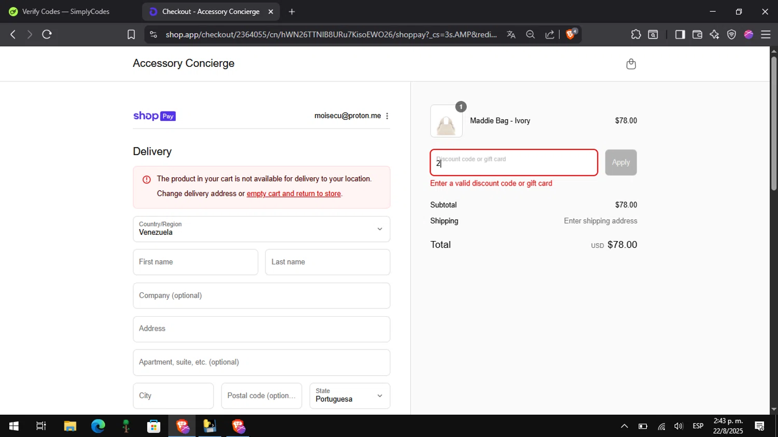Focus the Last name field
This screenshot has height=437, width=778.
[x=328, y=262]
